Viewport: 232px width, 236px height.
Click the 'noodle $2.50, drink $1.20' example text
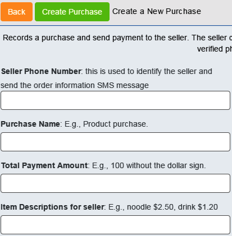pyautogui.click(x=172, y=207)
